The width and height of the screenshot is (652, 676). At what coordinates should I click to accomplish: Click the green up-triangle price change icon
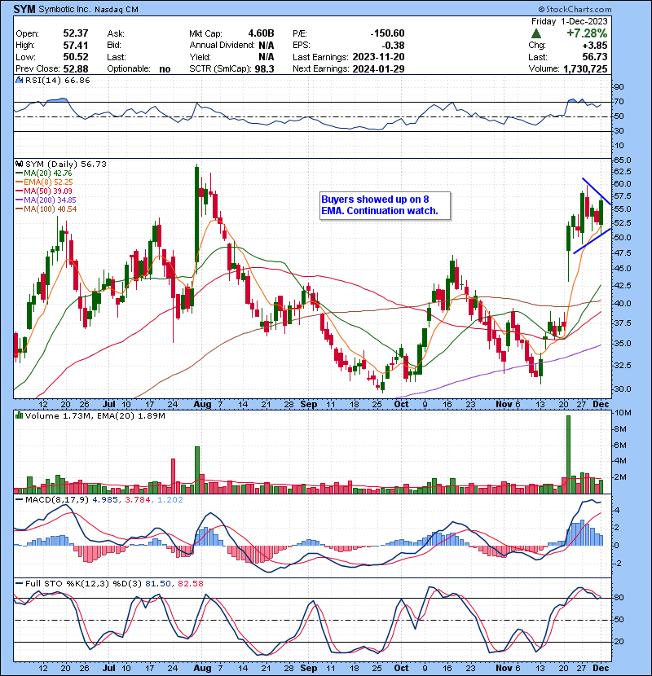click(536, 33)
